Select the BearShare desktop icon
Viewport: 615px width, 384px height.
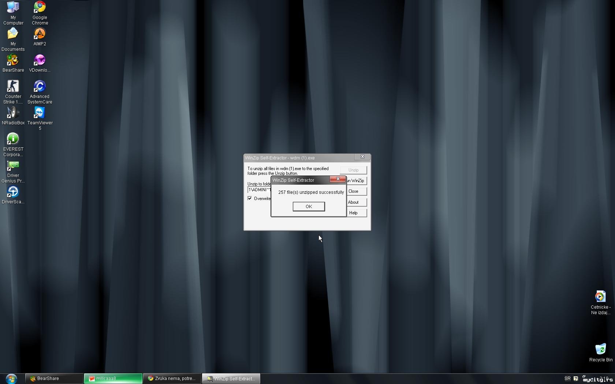pos(13,63)
